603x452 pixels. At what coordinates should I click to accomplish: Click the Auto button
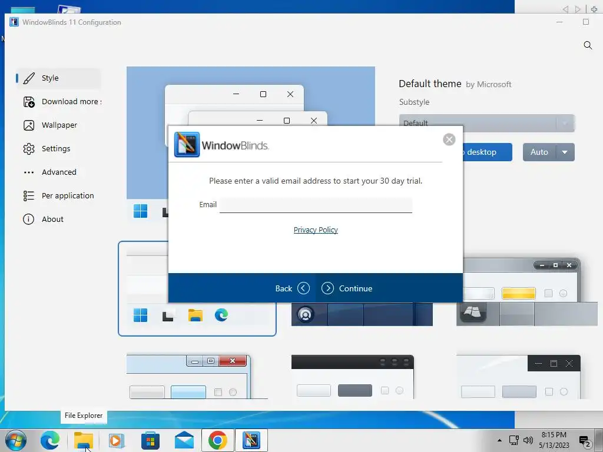(539, 152)
